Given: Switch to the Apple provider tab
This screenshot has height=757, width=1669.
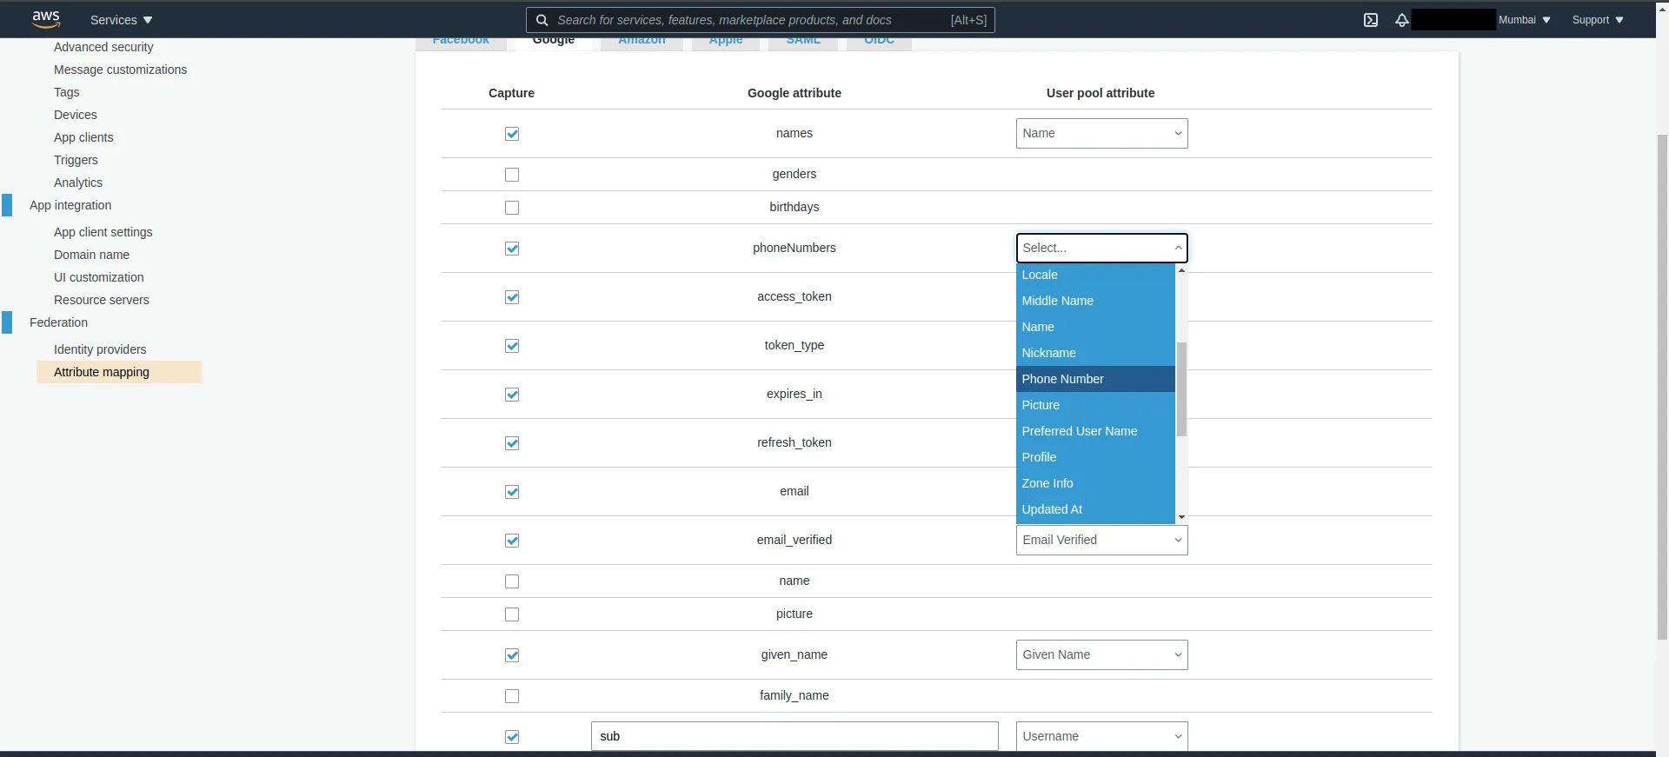Looking at the screenshot, I should pos(726,42).
